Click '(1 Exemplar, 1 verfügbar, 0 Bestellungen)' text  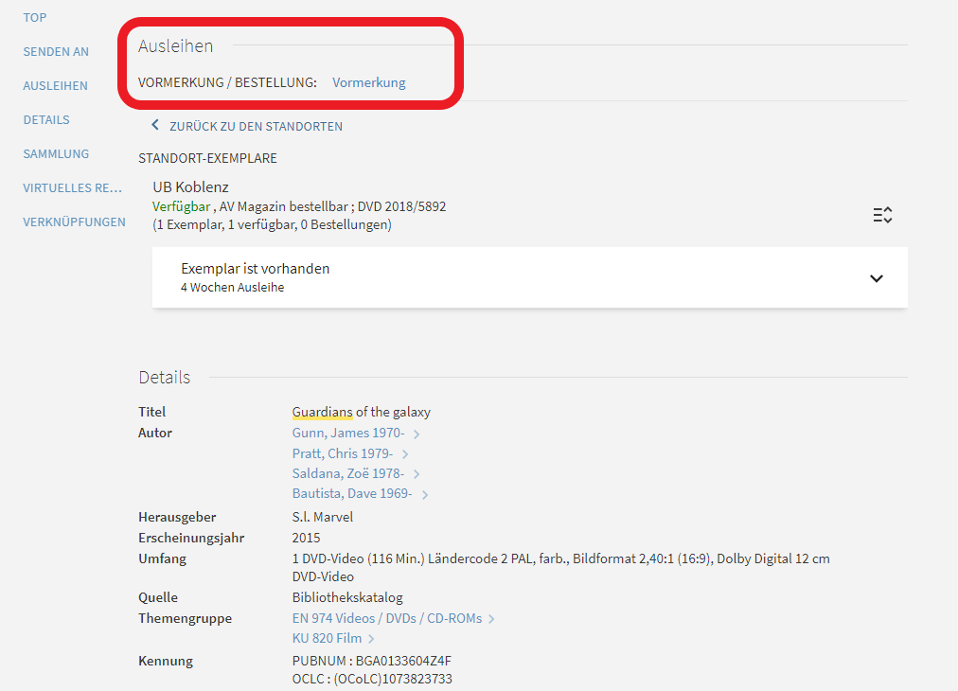tap(272, 225)
